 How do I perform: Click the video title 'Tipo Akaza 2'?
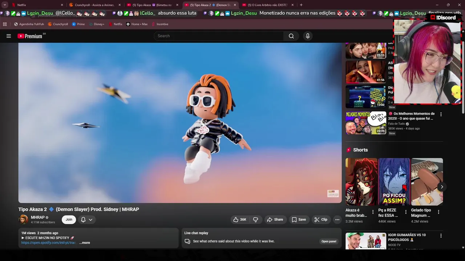click(x=79, y=210)
